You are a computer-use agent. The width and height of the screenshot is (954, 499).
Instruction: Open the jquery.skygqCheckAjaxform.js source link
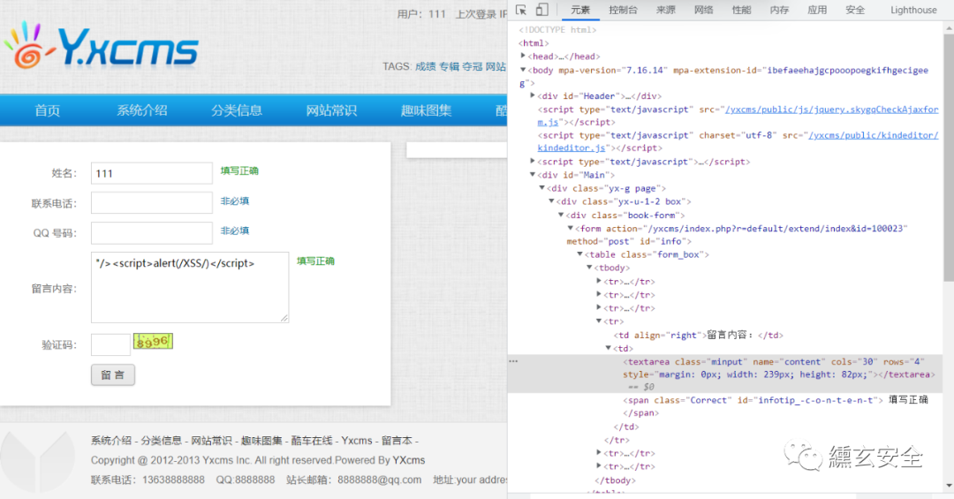[x=830, y=110]
